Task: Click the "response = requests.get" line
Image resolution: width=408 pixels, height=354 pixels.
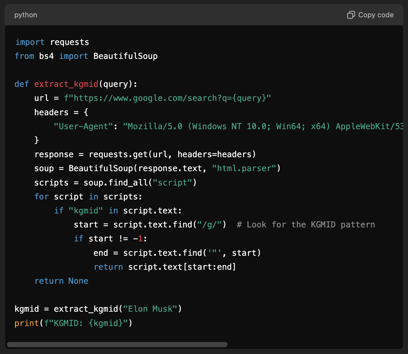Action: [145, 154]
